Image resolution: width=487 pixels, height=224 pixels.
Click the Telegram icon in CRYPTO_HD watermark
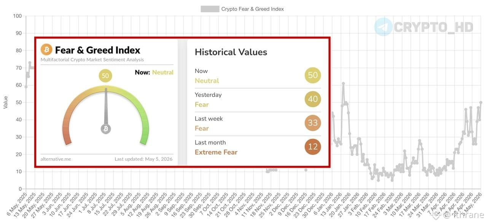pos(383,27)
